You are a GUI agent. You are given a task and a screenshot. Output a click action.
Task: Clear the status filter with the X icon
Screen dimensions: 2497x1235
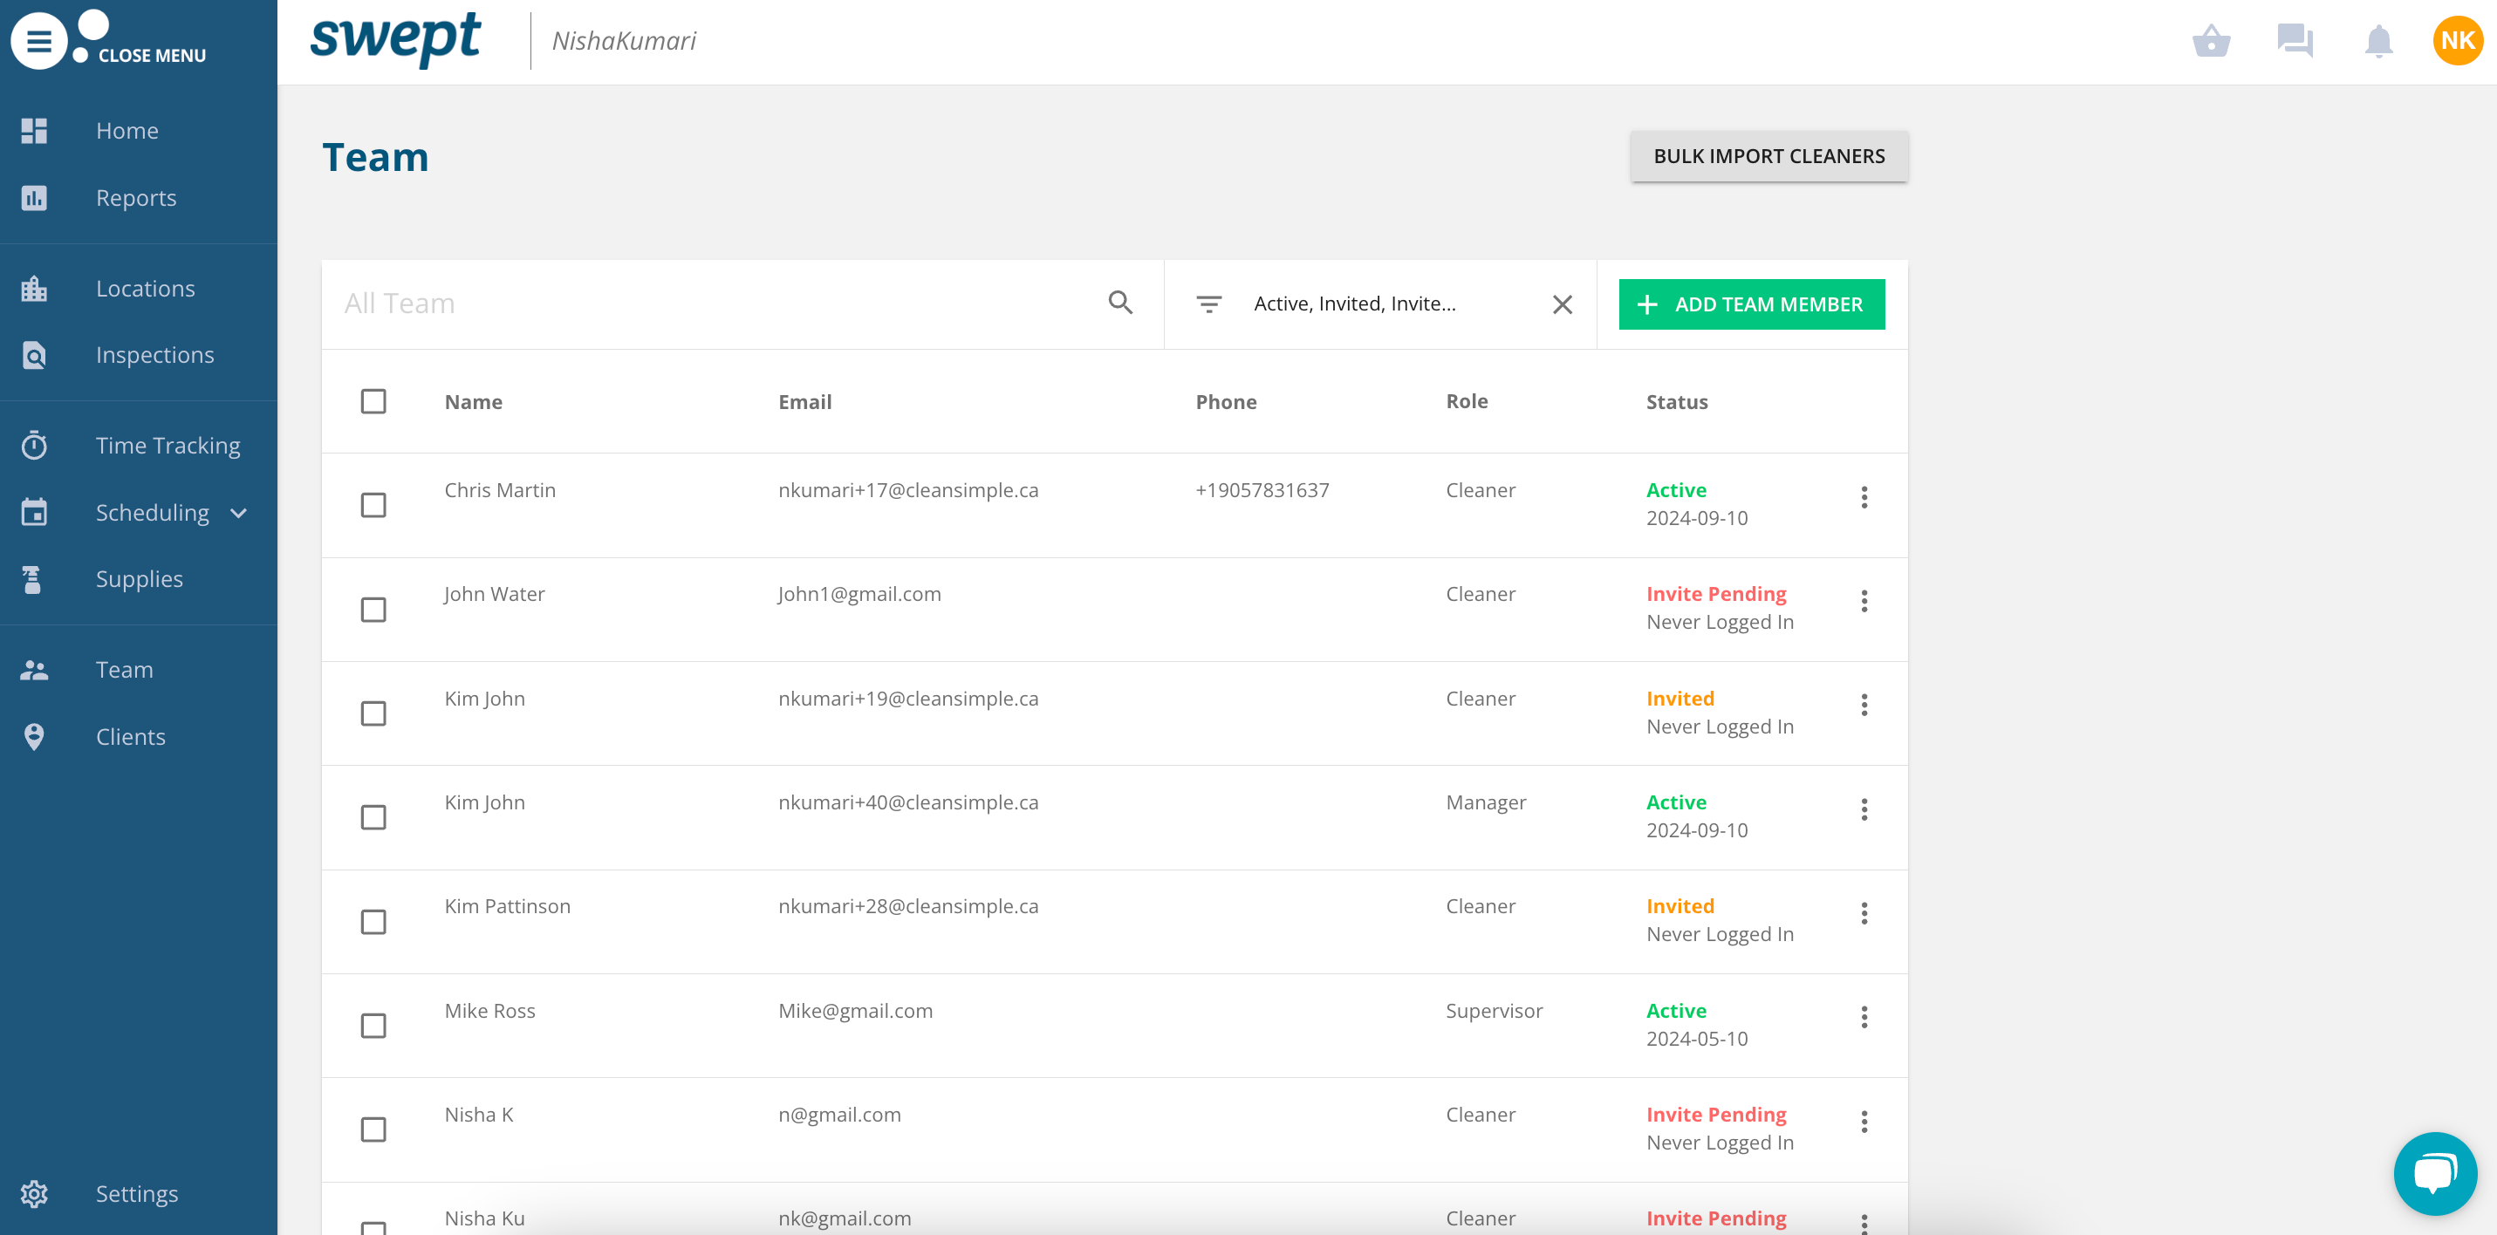1562,304
